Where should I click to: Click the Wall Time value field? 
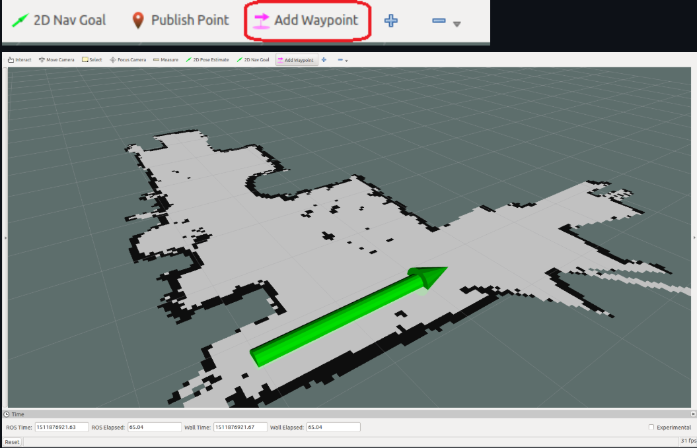pyautogui.click(x=240, y=427)
